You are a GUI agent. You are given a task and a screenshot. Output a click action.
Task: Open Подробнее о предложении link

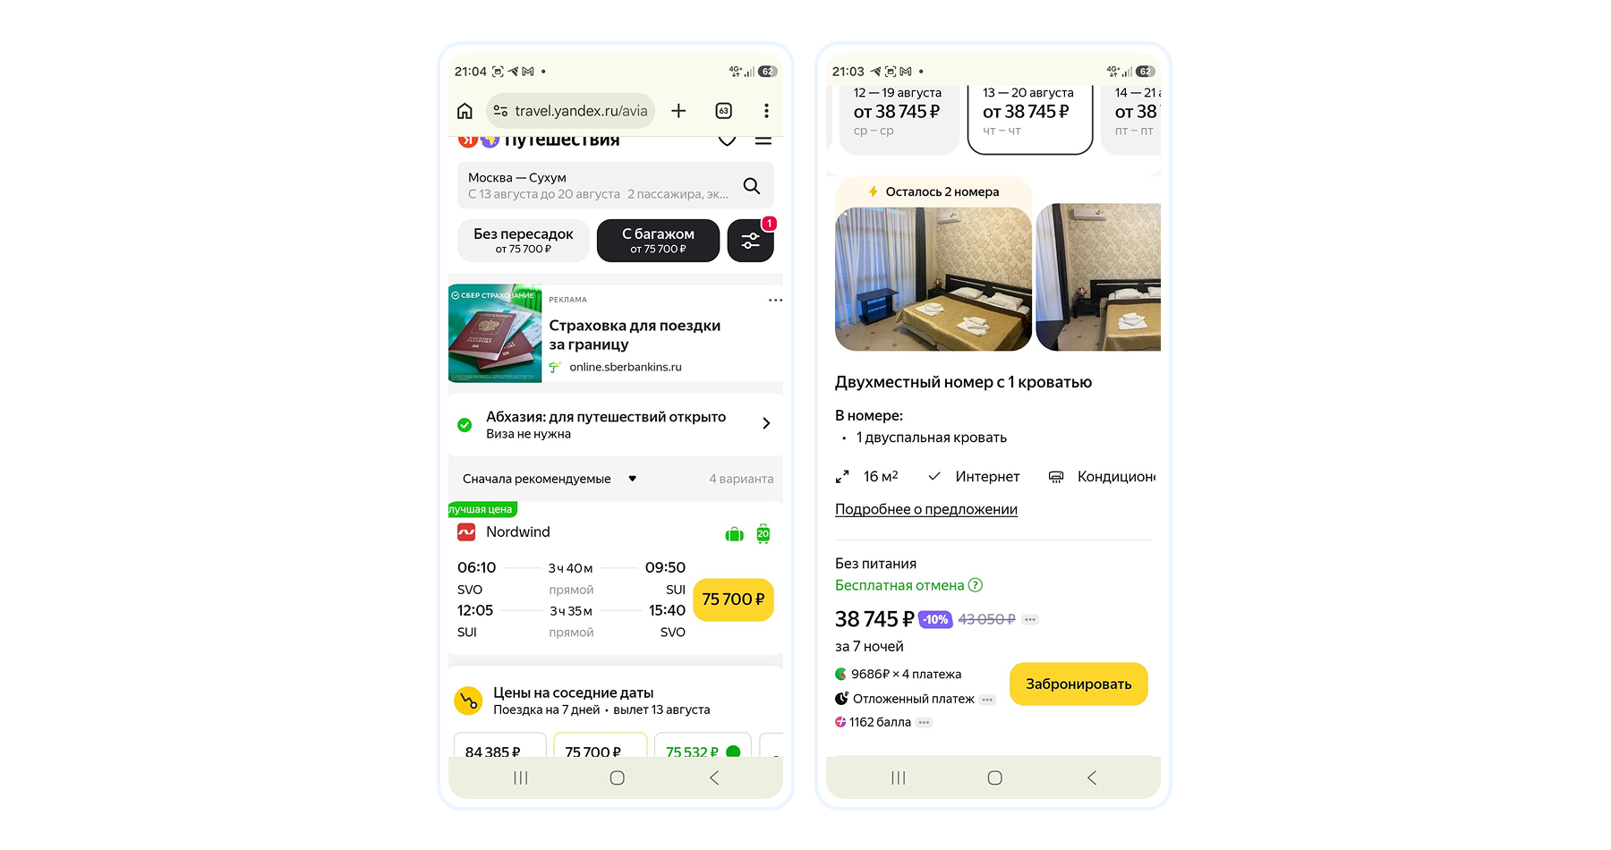pos(926,509)
